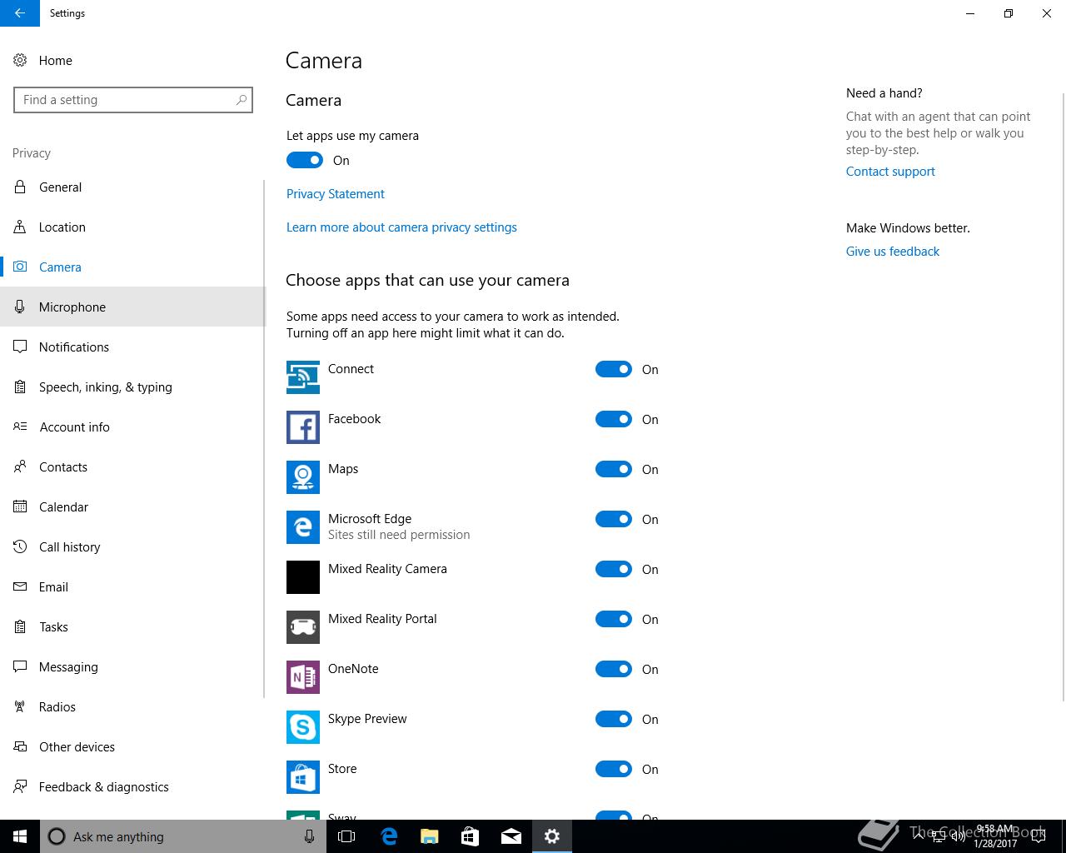Click the Call history clock icon
Screen dimensions: 1066x853
coord(20,546)
